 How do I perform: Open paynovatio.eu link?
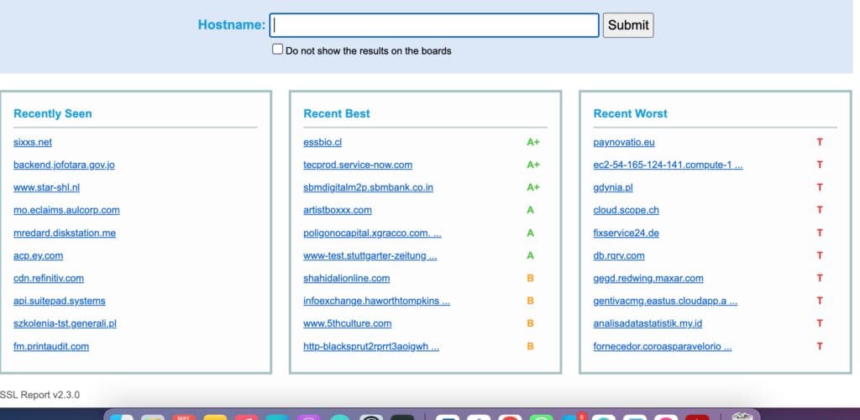[624, 142]
